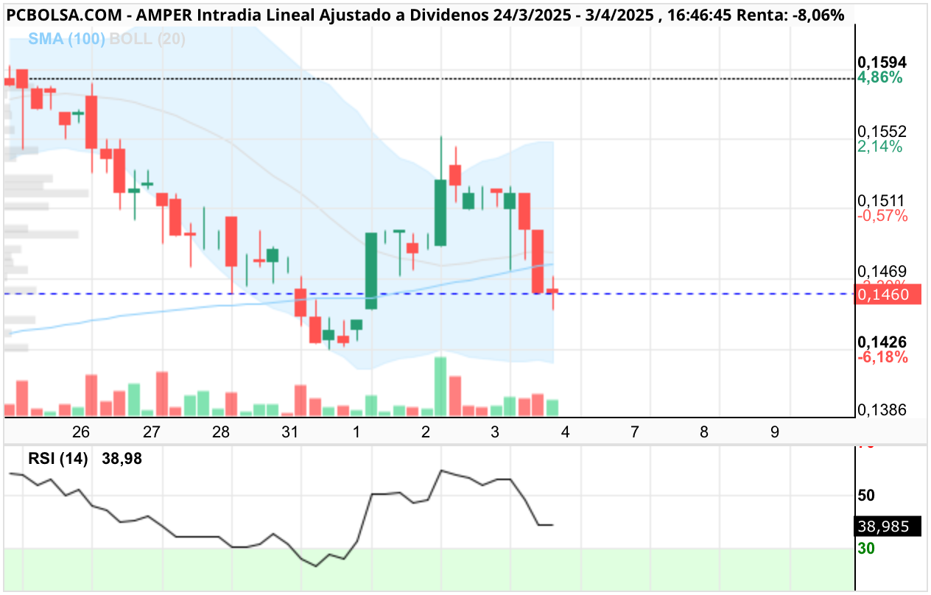Click the 0,1552 price axis label
Viewport: 931px width, 595px height.
(x=882, y=131)
